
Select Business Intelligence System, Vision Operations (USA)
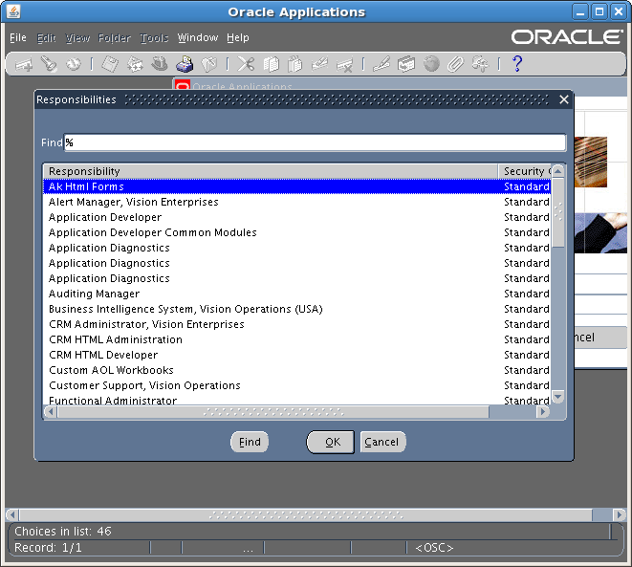click(297, 309)
